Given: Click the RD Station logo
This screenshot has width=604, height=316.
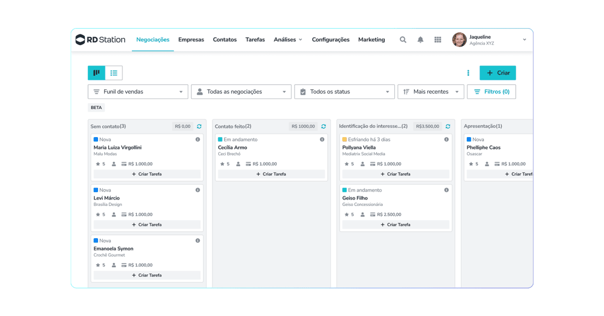Looking at the screenshot, I should point(101,40).
